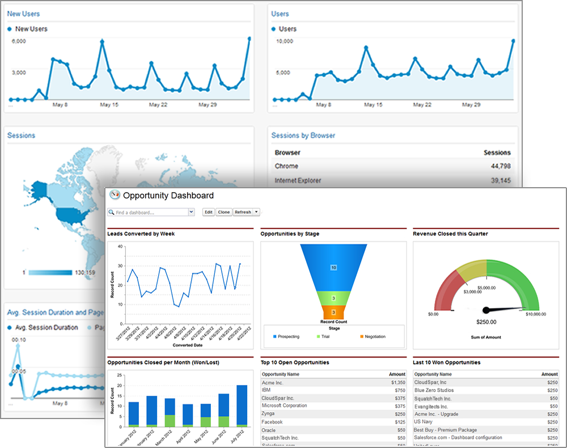Open the Acme Inc. open opportunity
The width and height of the screenshot is (567, 448).
pyautogui.click(x=333, y=383)
